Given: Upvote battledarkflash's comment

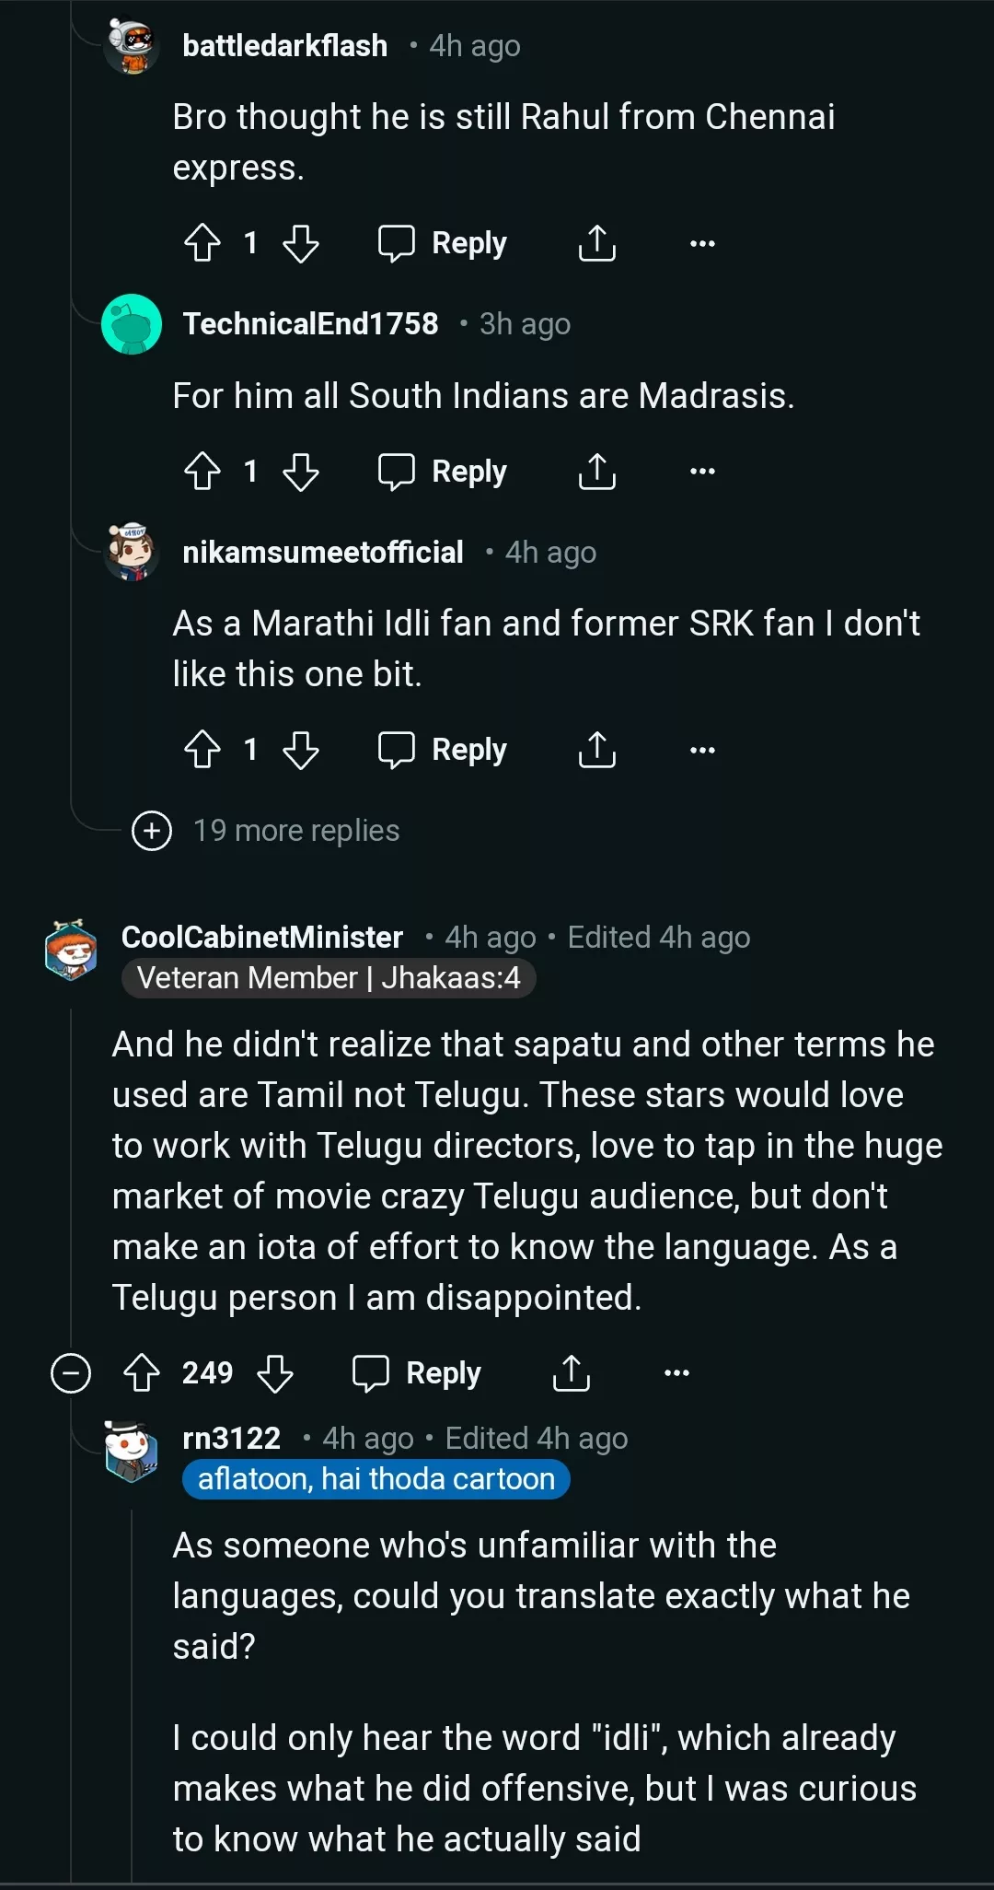Looking at the screenshot, I should click(x=202, y=243).
